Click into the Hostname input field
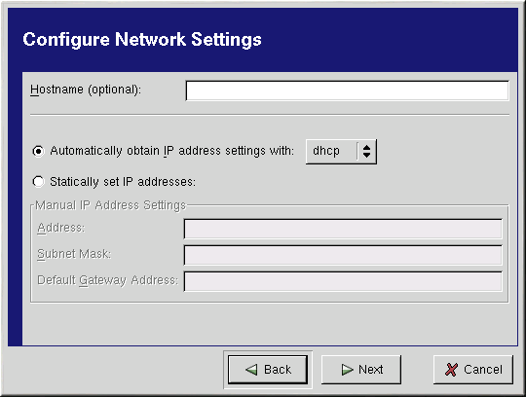 (347, 90)
